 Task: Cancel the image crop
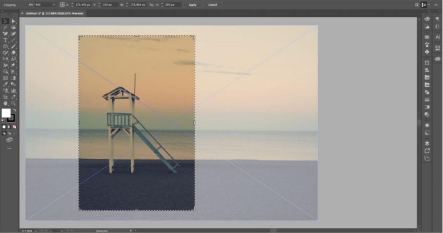tap(212, 5)
